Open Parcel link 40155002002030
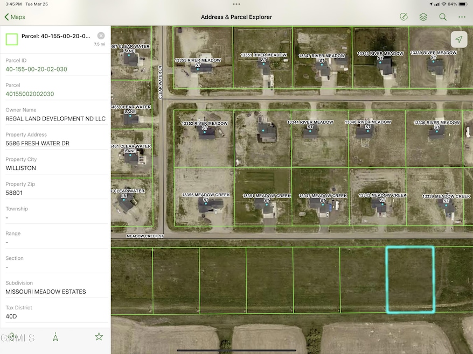Screen dimensions: 473x354 (x=31, y=94)
